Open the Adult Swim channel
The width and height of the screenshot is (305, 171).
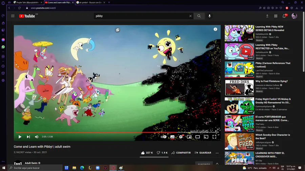coord(31,163)
